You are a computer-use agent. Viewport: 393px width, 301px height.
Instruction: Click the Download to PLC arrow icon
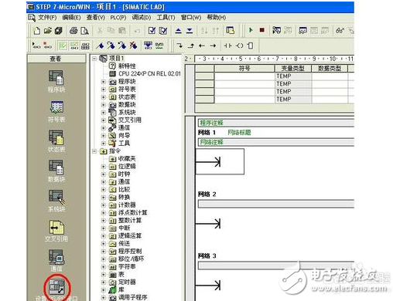(x=190, y=31)
